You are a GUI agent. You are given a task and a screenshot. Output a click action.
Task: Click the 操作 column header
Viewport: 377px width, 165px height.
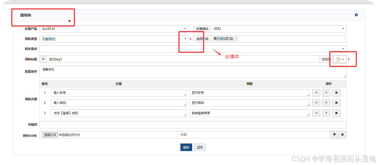pos(329,84)
